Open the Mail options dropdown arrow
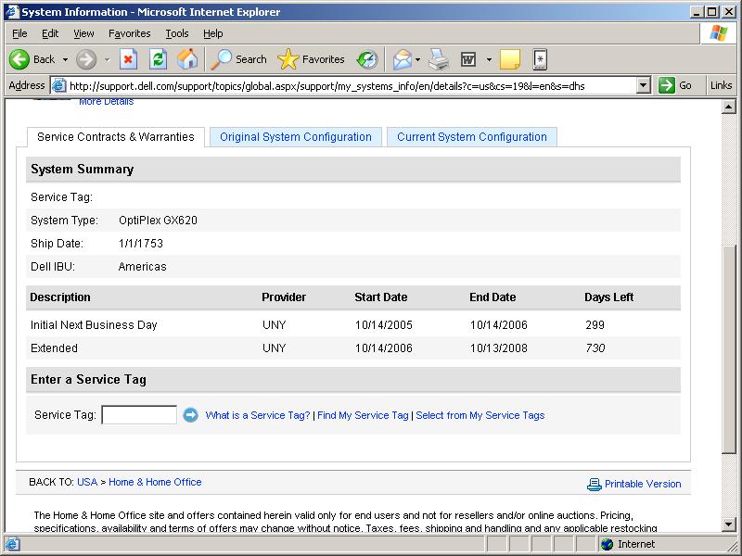This screenshot has height=556, width=742. pos(418,59)
